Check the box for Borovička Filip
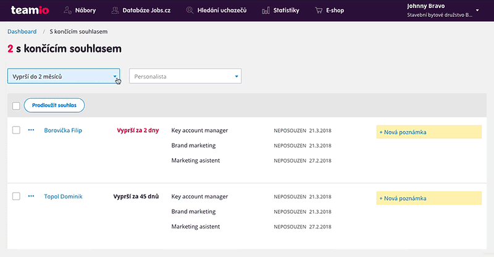The image size is (494, 257). point(16,130)
